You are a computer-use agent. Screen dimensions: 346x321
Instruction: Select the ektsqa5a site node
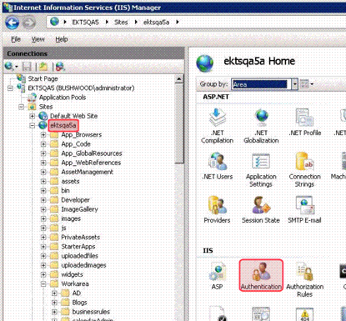pyautogui.click(x=63, y=125)
